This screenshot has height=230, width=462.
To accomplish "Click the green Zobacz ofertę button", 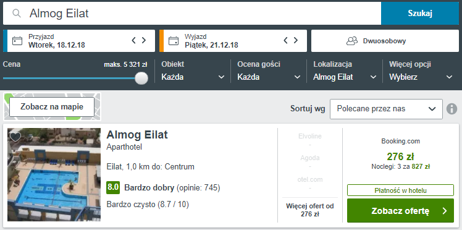I will pos(400,211).
